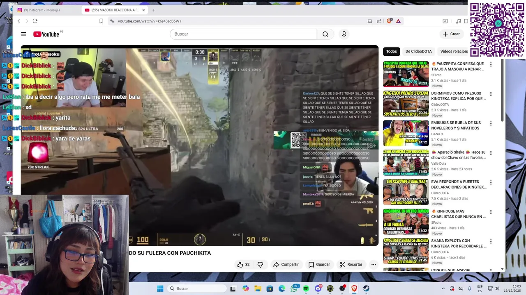Click the Windows taskbar Buscar box
526x295 pixels.
point(197,288)
